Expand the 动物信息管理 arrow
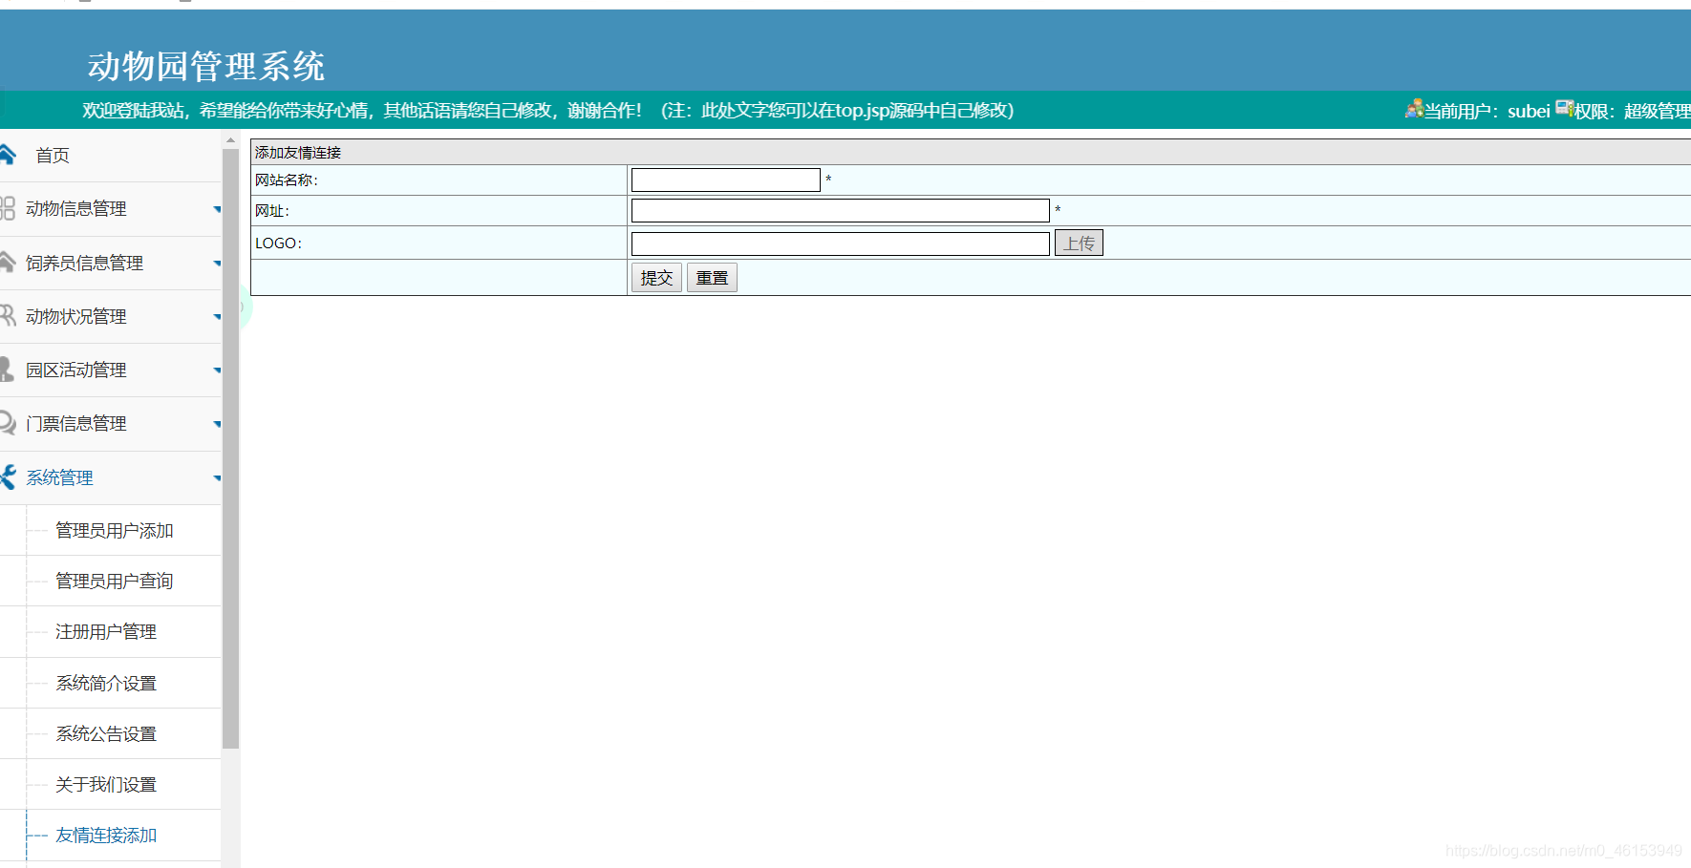Viewport: 1691px width, 868px height. click(x=217, y=209)
